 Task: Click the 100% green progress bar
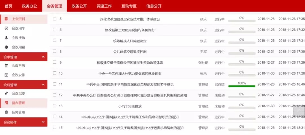pyautogui.click(x=241, y=86)
